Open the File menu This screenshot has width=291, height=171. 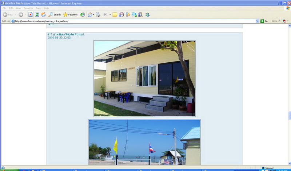4,8
